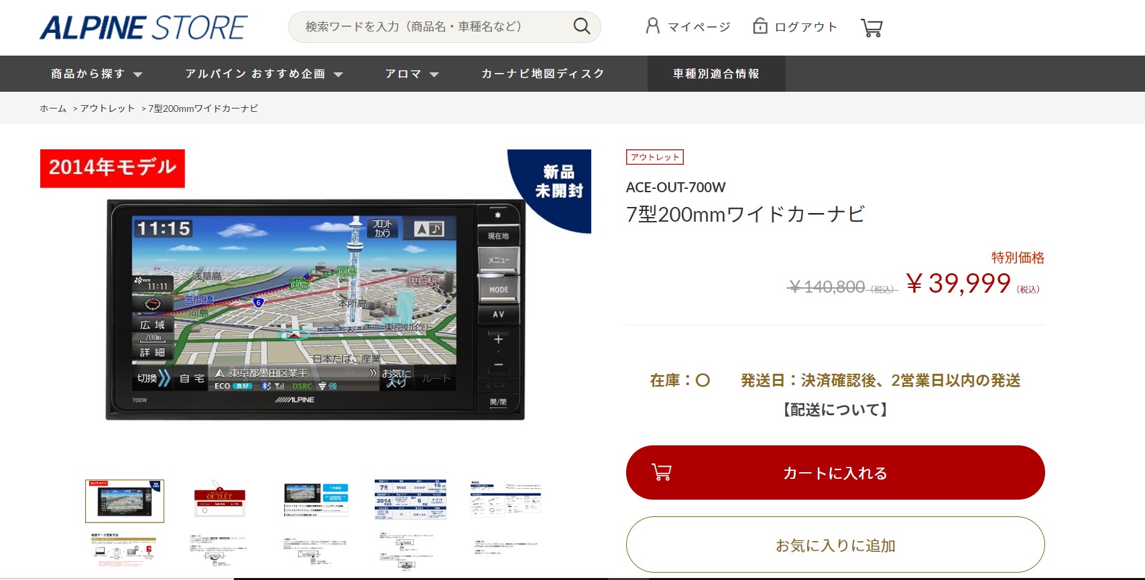Click ログアウト link
Image resolution: width=1145 pixels, height=580 pixels.
pyautogui.click(x=806, y=27)
